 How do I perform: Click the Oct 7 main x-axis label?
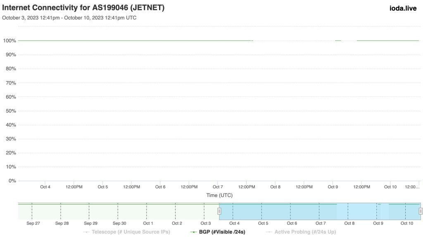click(x=218, y=187)
